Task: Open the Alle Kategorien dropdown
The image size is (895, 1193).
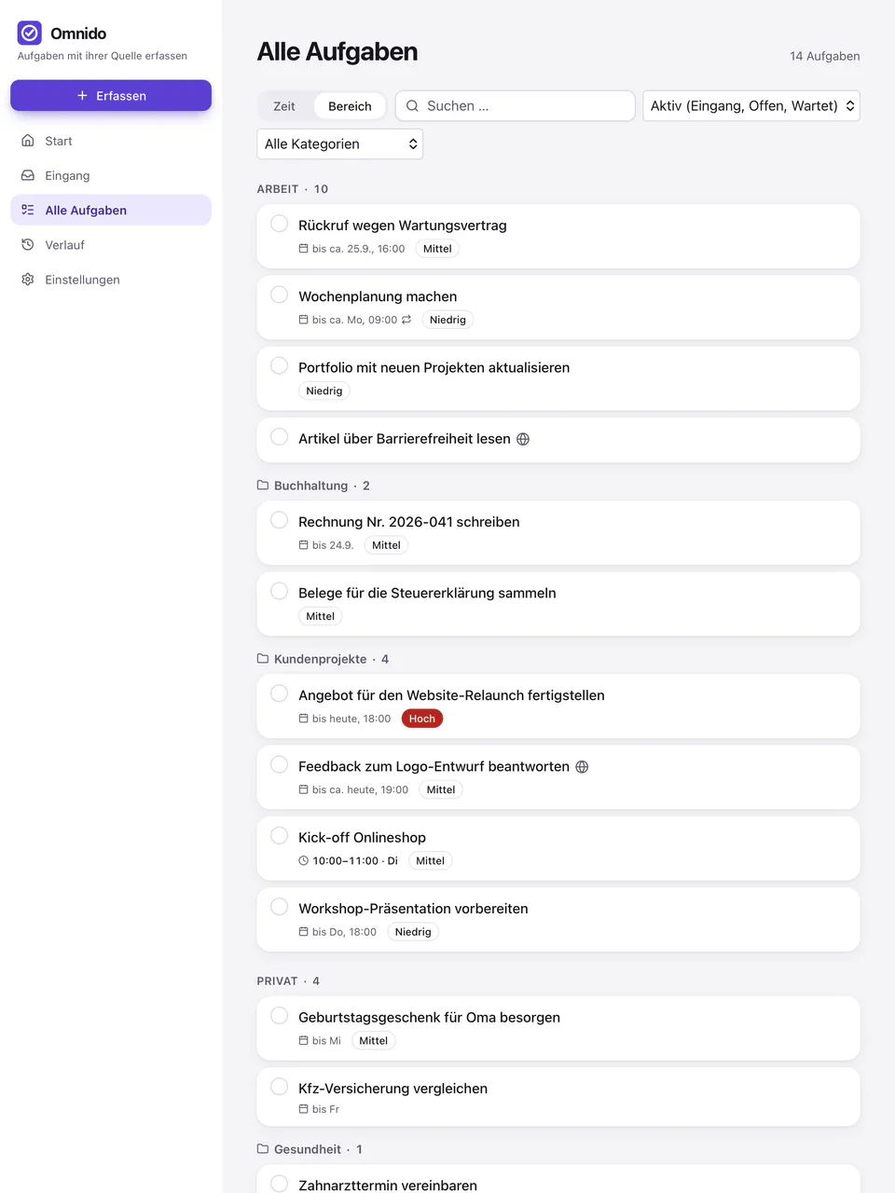Action: pyautogui.click(x=339, y=144)
